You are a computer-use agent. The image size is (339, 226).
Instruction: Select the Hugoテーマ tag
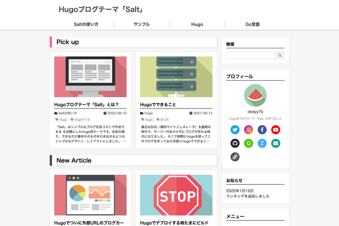(x=81, y=120)
